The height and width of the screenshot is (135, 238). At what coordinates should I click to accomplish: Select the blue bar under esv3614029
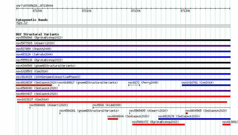point(123,80)
